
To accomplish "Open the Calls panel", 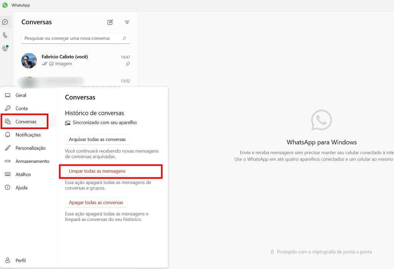I will 5,35.
